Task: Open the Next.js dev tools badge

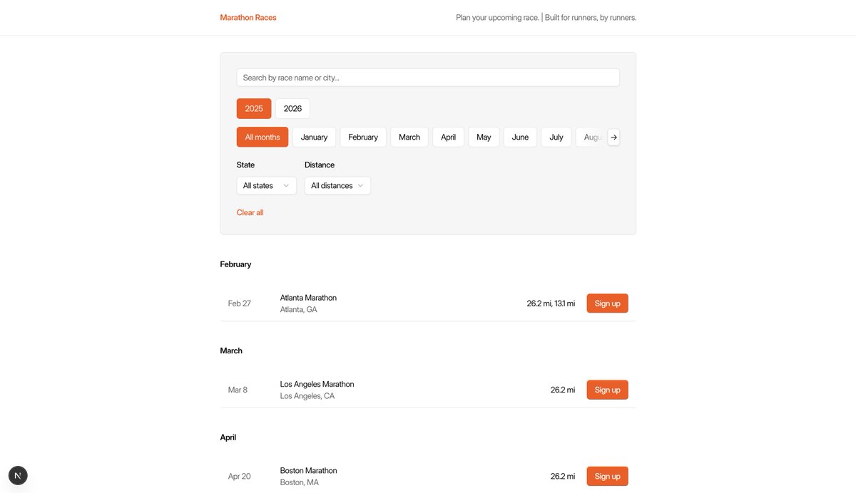Action: pyautogui.click(x=18, y=475)
